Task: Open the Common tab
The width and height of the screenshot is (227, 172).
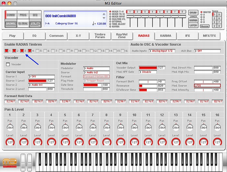Action: point(56,36)
